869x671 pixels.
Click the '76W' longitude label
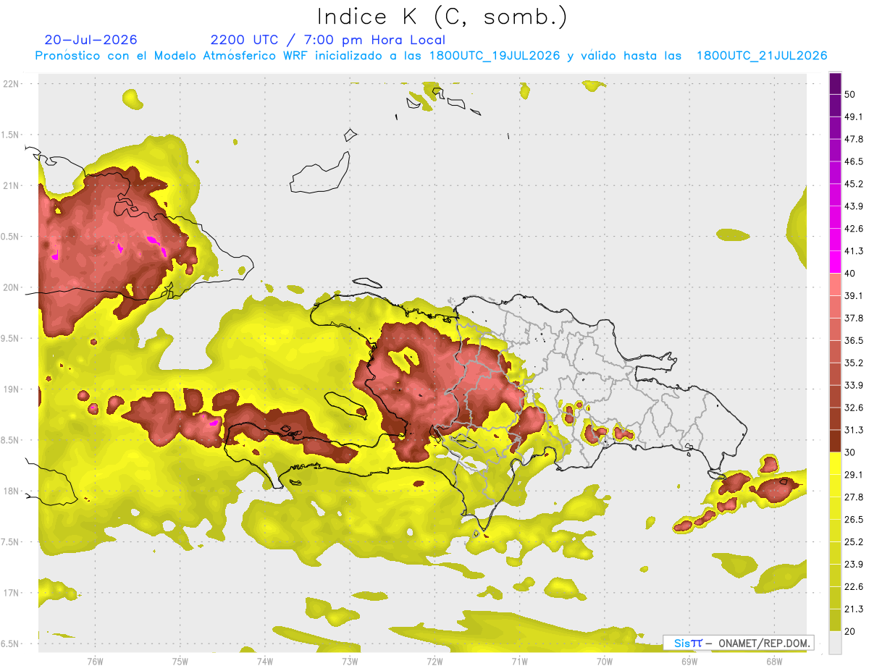(95, 662)
